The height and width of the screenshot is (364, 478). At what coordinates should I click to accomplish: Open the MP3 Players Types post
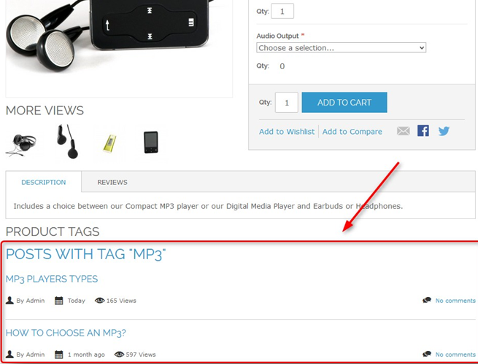coord(52,279)
